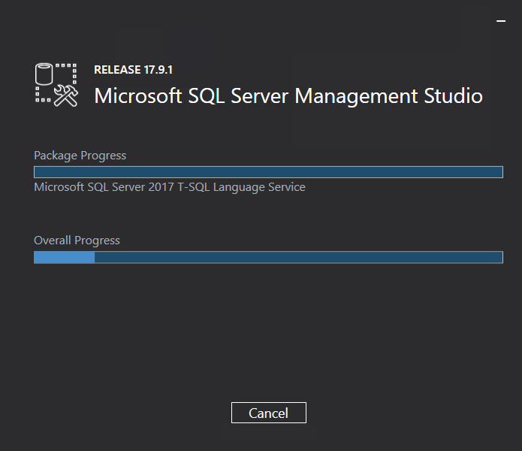Screen dimensions: 522x451
Task: Click the word Microsoft in the title
Action: 138,96
